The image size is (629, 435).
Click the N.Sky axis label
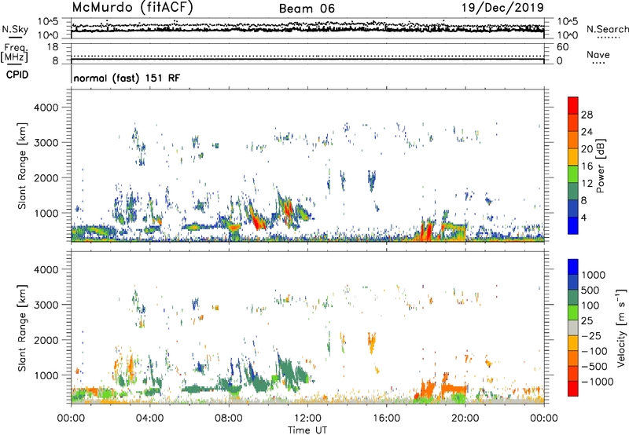point(15,29)
